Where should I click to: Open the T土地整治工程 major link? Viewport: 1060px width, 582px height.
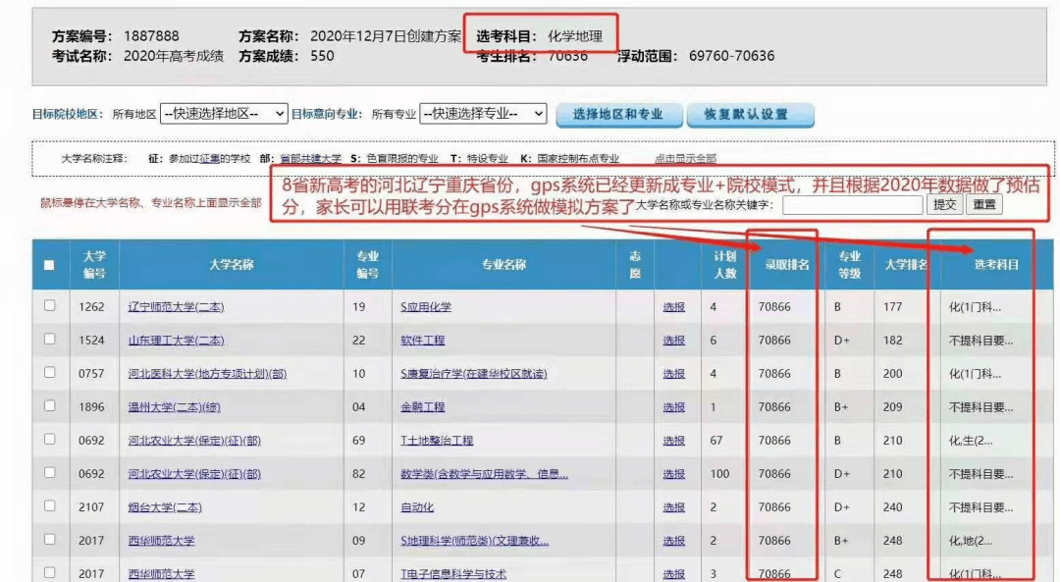coord(437,441)
